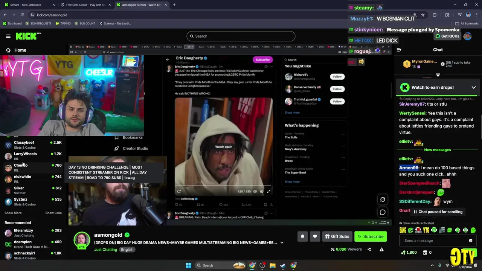Jump to New messages in chat

437,150
